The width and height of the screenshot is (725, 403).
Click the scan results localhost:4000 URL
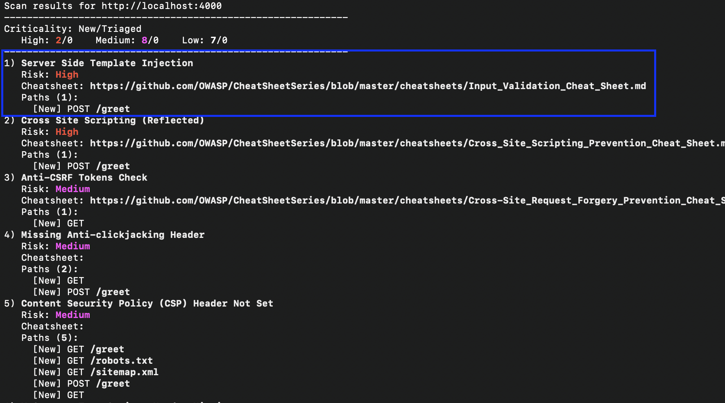click(x=162, y=6)
